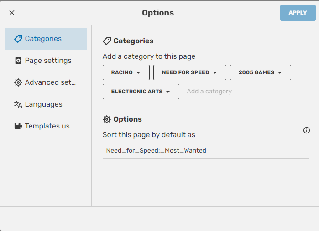319x231 pixels.
Task: Click the info icon beside sort option
Action: [x=307, y=130]
